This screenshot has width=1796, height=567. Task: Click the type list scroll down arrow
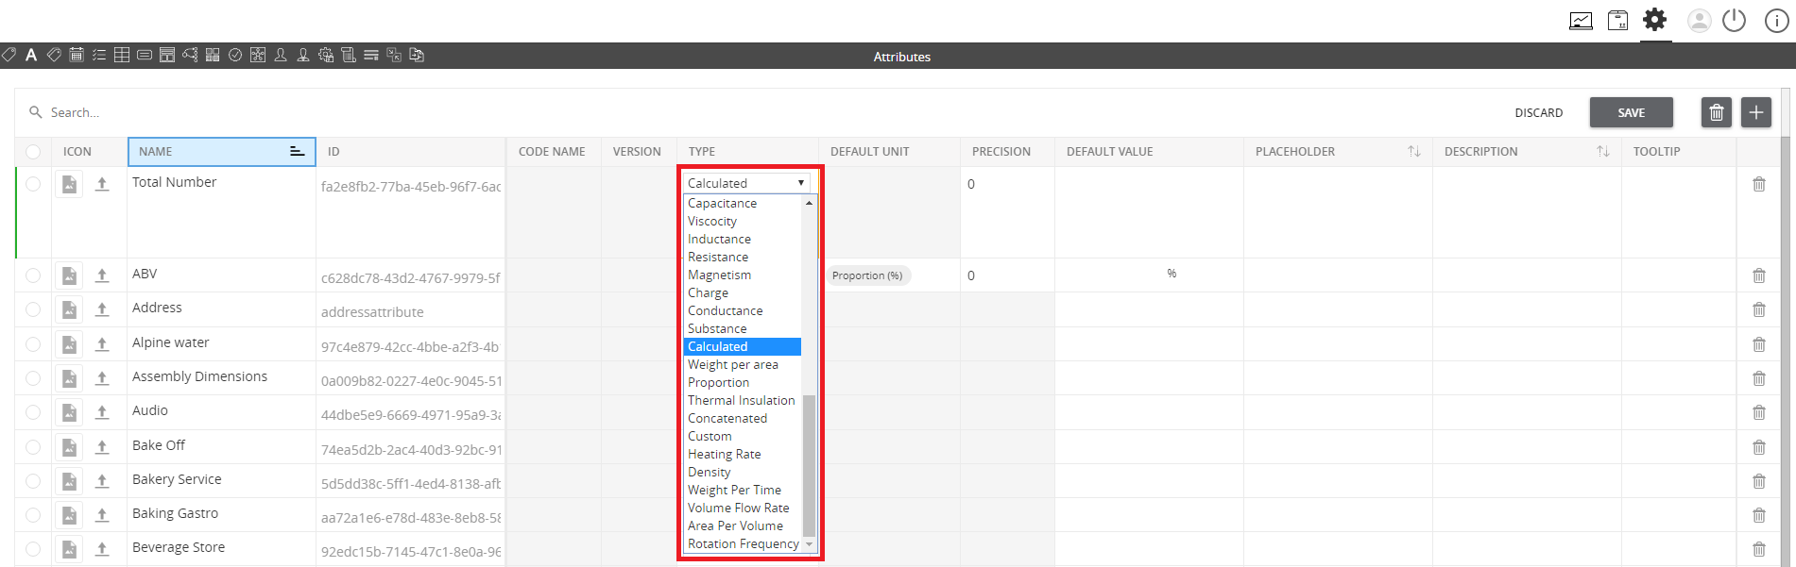(x=809, y=544)
